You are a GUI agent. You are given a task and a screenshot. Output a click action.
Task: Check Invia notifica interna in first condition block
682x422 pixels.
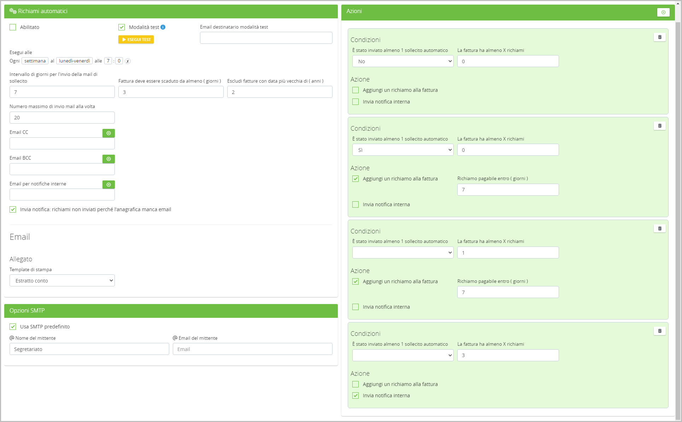click(355, 102)
